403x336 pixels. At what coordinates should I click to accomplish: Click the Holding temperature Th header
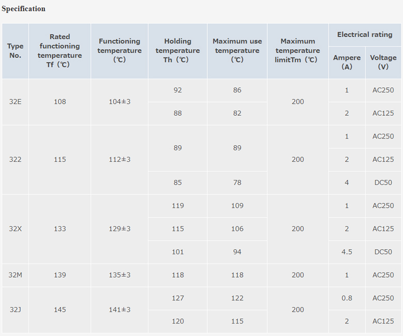pyautogui.click(x=178, y=51)
